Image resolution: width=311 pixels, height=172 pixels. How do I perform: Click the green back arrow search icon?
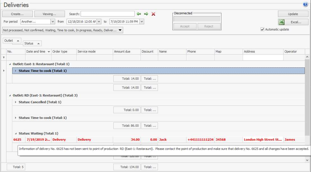point(139,14)
